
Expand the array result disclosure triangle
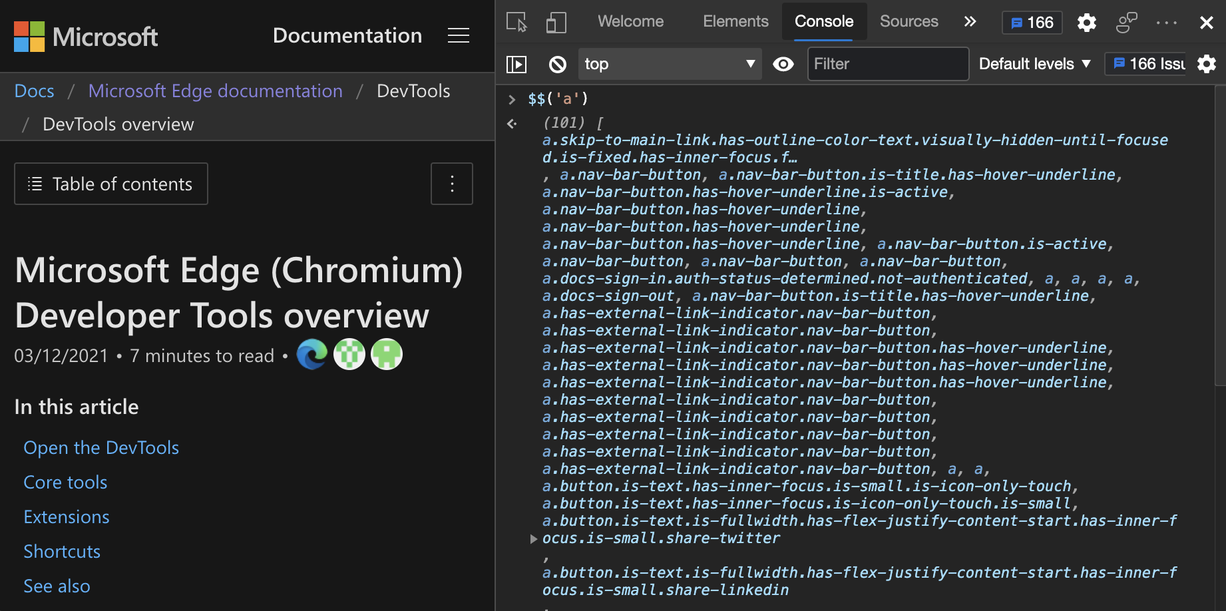[x=533, y=538]
